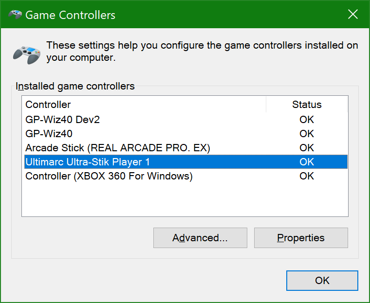Viewport: 370px width, 303px height.
Task: Click the divider between Controller and Status headers
Action: pos(266,105)
